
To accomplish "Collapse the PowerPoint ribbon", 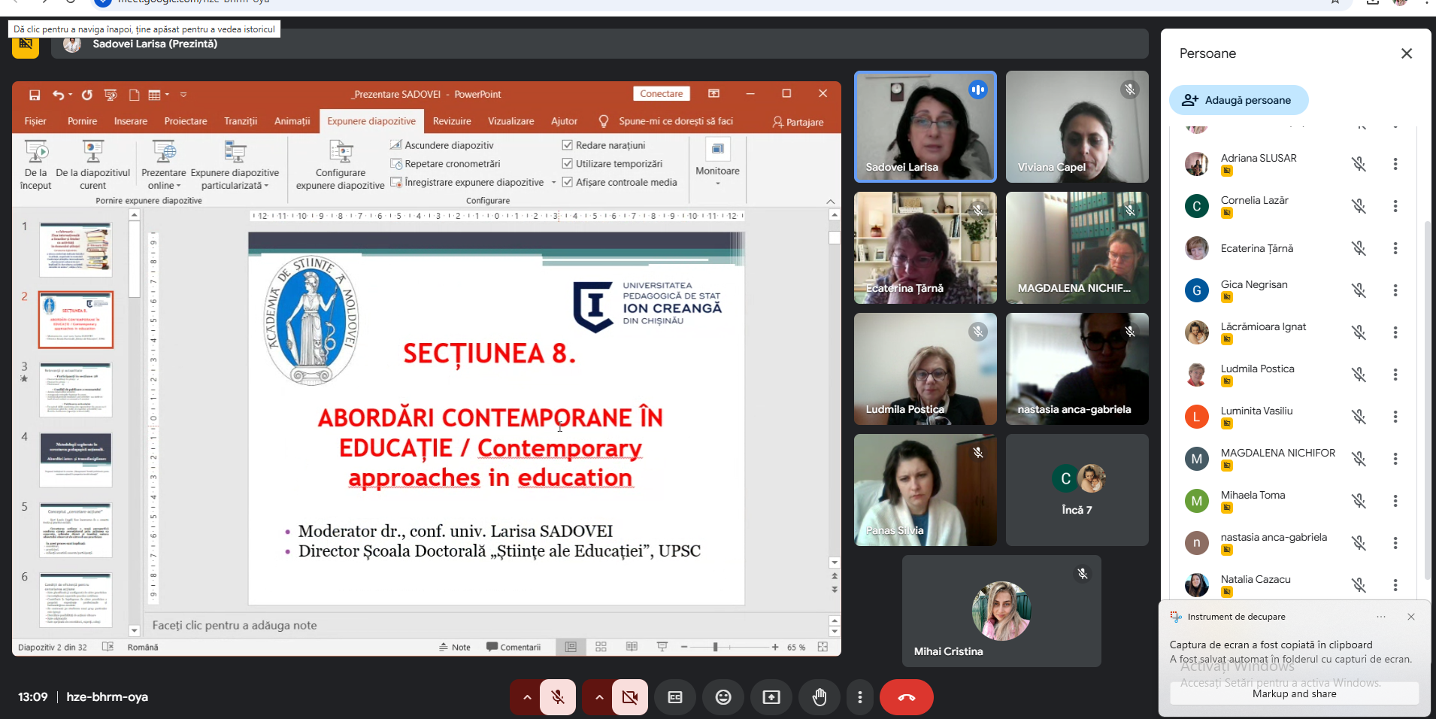I will point(830,202).
